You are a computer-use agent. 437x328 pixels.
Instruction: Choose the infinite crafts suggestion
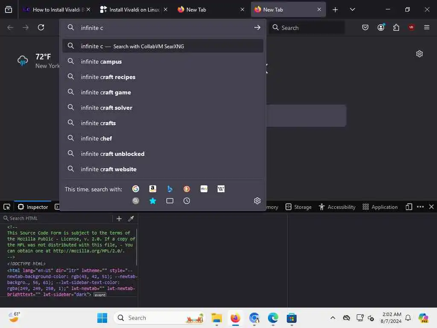[163, 123]
